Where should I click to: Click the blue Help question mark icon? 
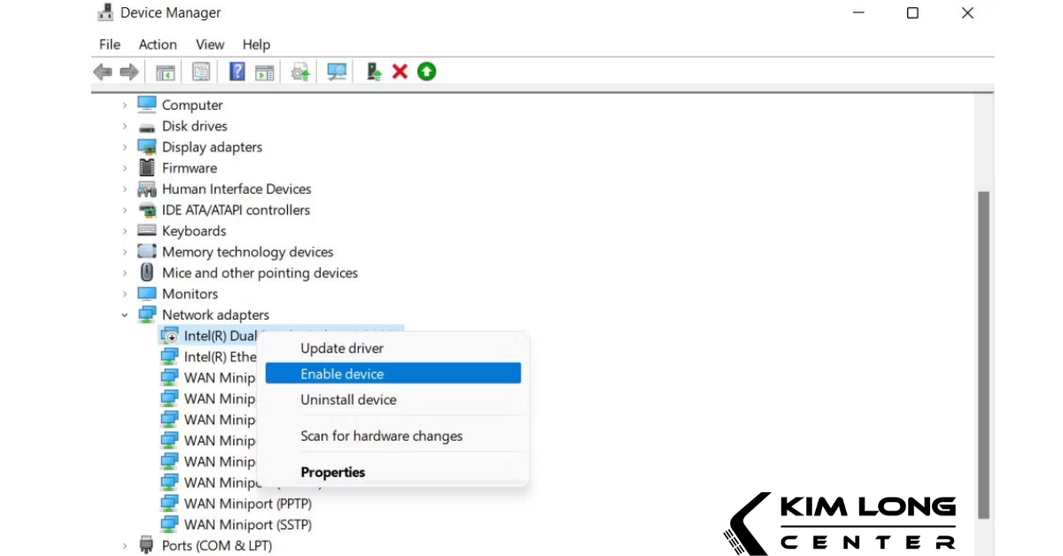point(237,72)
